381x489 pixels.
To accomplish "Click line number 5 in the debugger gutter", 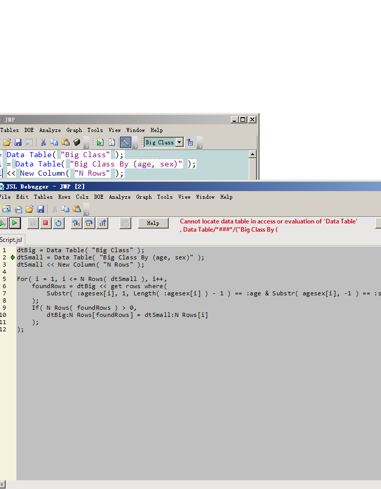I will (4, 279).
